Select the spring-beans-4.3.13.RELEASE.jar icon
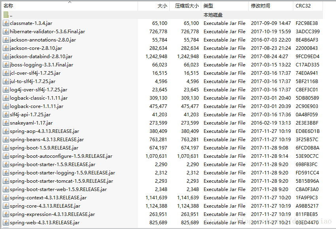This screenshot has width=336, height=229. pyautogui.click(x=6, y=140)
